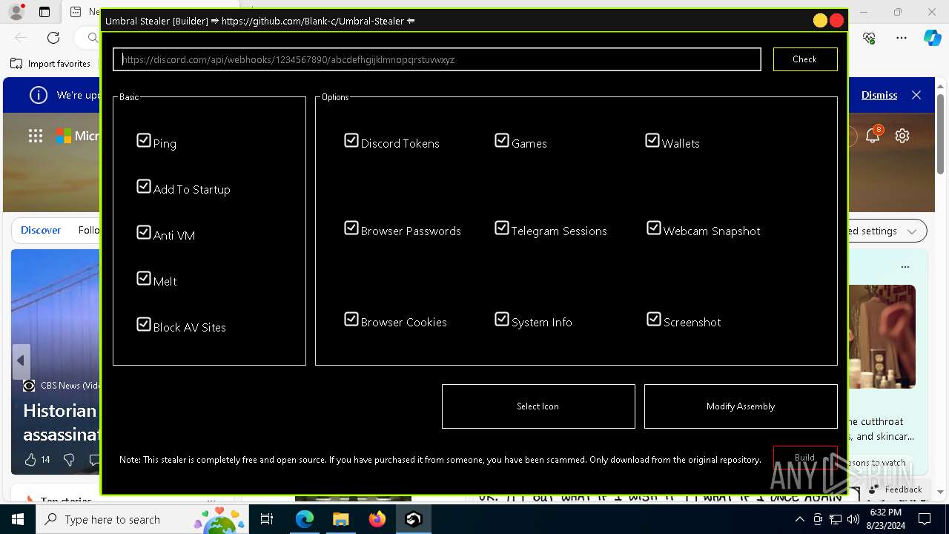Open three-dot menu on right news card
949x534 pixels.
click(905, 267)
